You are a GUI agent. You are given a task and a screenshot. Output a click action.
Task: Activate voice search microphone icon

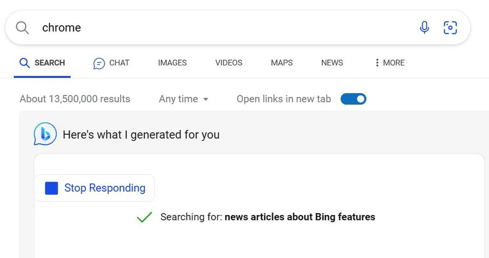424,28
